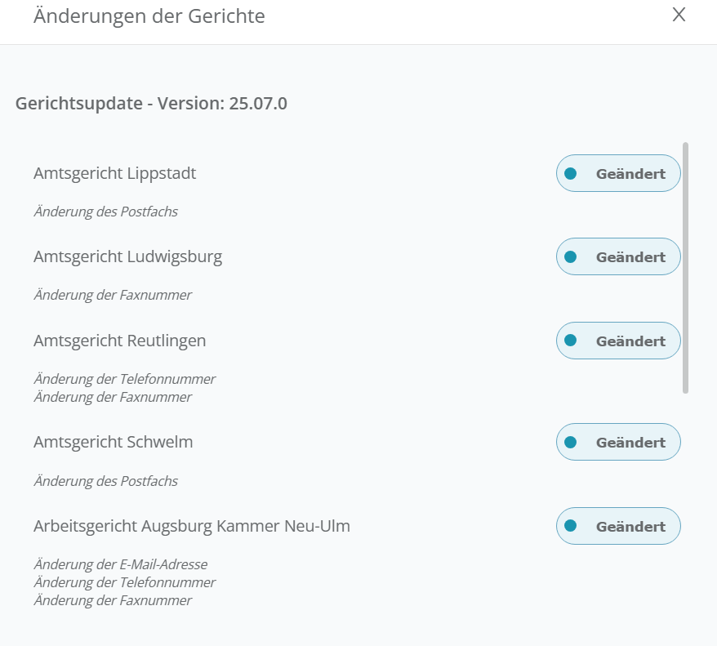The image size is (717, 646).
Task: Click Änderung der Faxnummer under Ludwigsburg
Action: pyautogui.click(x=113, y=295)
